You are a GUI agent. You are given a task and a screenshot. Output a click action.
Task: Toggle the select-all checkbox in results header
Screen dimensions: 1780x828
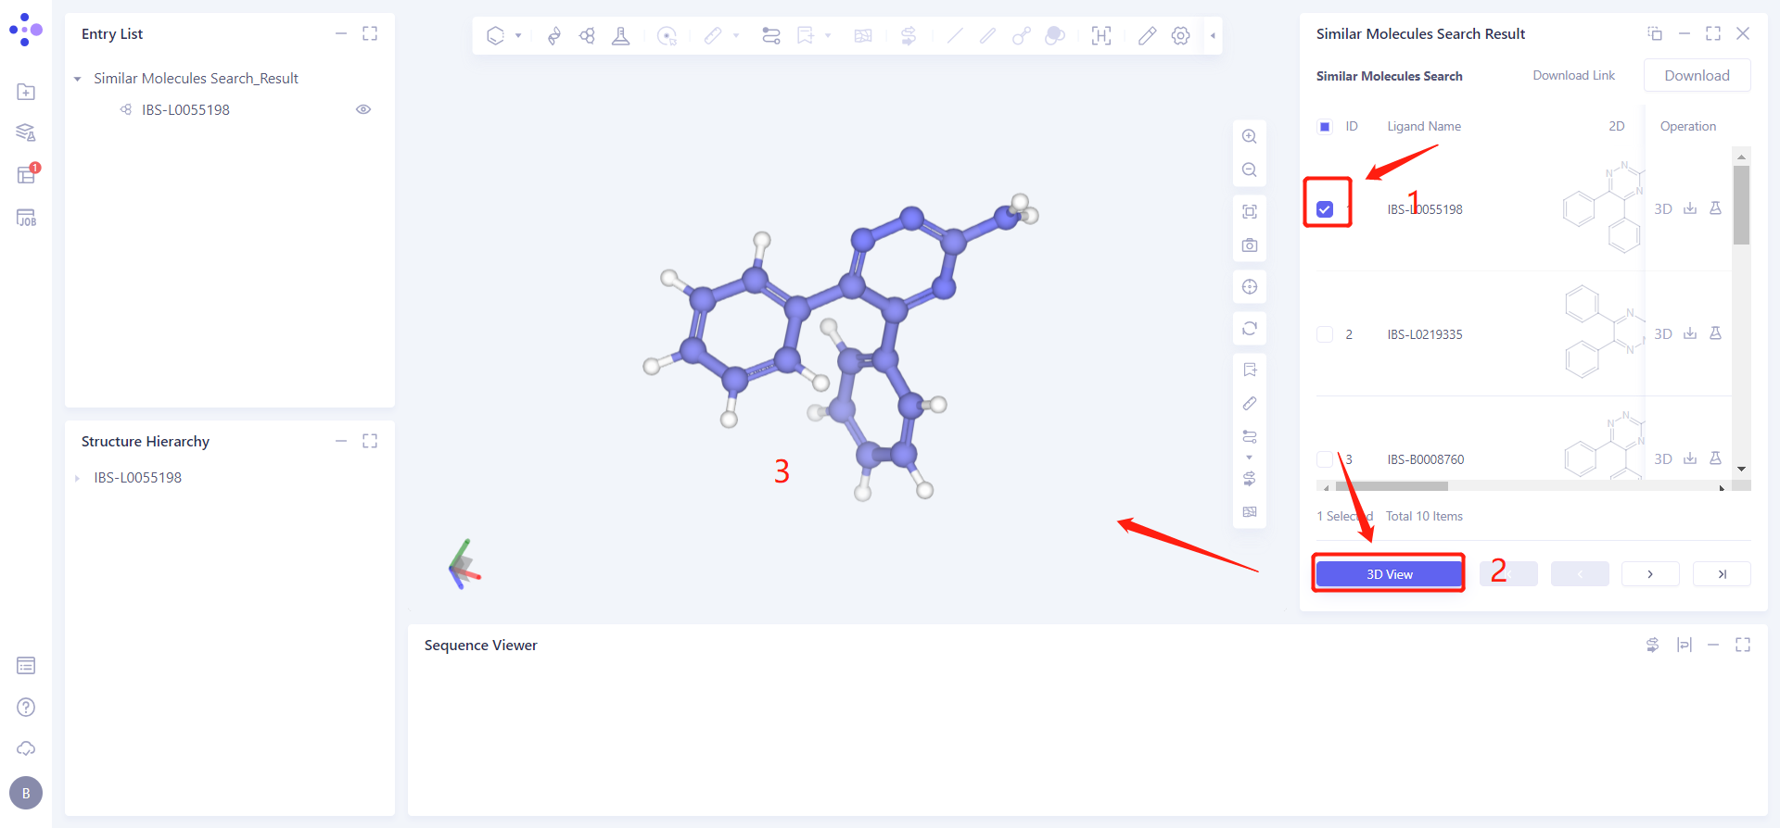coord(1325,126)
